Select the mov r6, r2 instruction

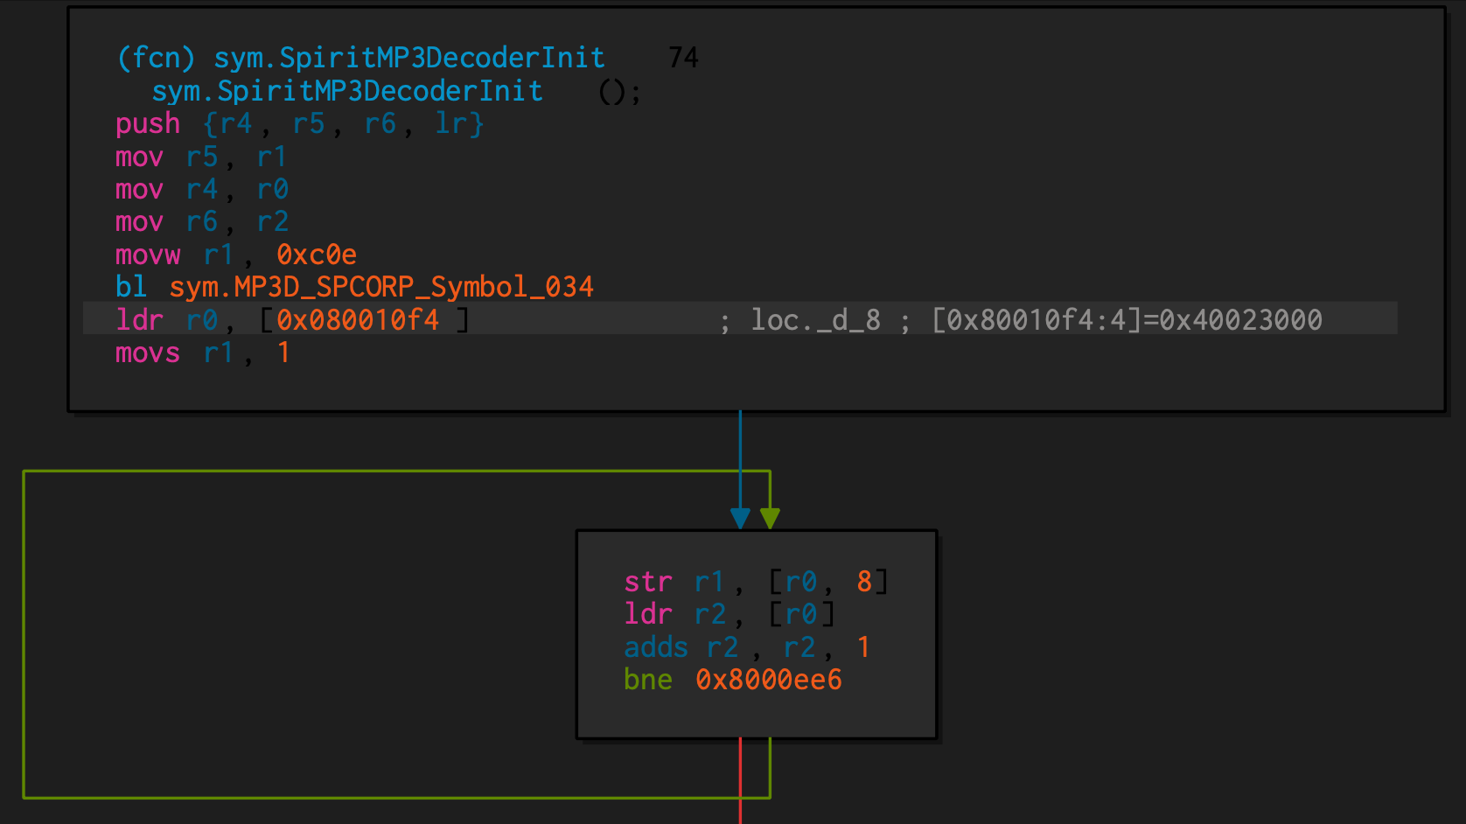coord(201,222)
